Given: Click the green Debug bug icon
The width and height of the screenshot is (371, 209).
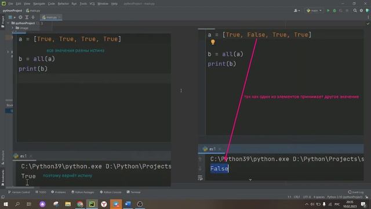Looking at the screenshot, I should (x=334, y=10).
